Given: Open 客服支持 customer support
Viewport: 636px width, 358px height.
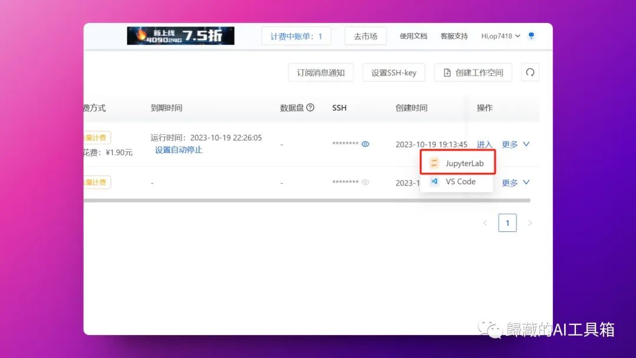Looking at the screenshot, I should pos(454,36).
